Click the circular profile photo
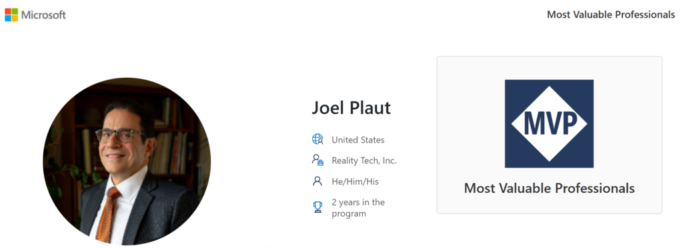 point(127,161)
